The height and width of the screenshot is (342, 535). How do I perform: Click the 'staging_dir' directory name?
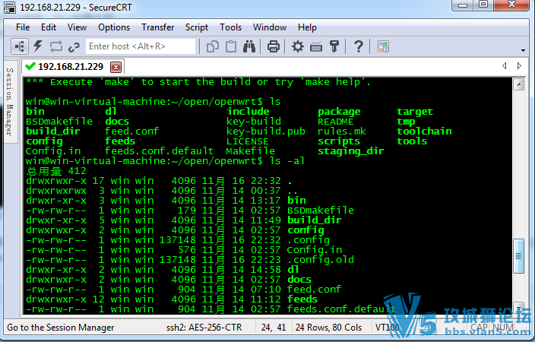pos(351,151)
